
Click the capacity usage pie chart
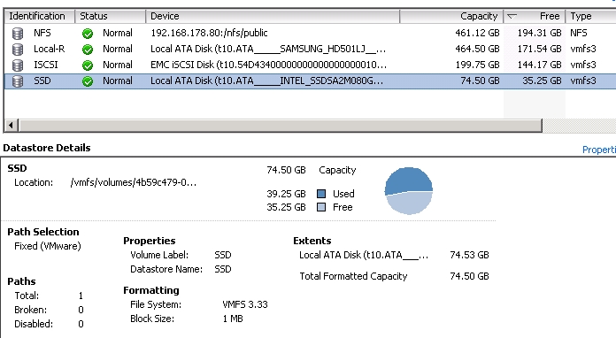(x=409, y=191)
